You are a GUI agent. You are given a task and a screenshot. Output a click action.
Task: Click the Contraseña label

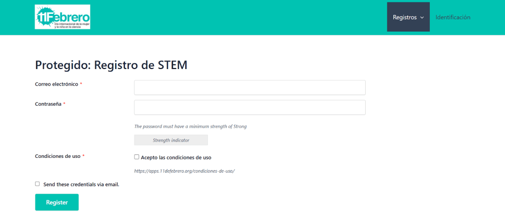click(x=48, y=104)
